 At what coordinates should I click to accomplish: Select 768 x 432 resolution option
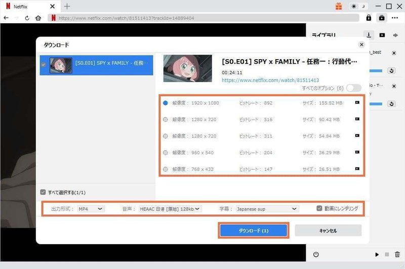click(166, 169)
